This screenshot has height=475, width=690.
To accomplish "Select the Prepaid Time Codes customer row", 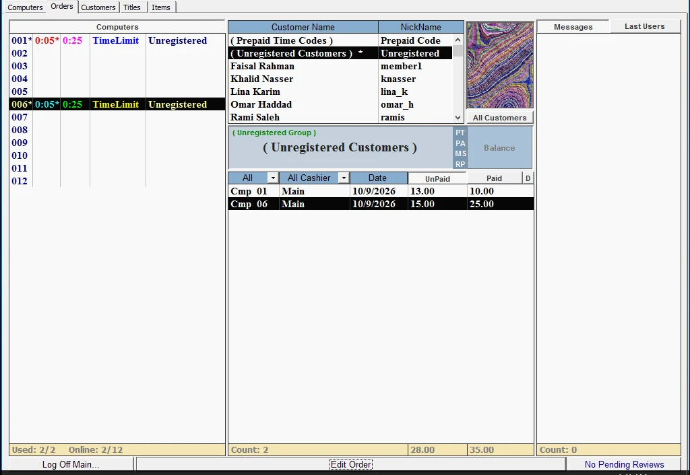I will (x=340, y=40).
